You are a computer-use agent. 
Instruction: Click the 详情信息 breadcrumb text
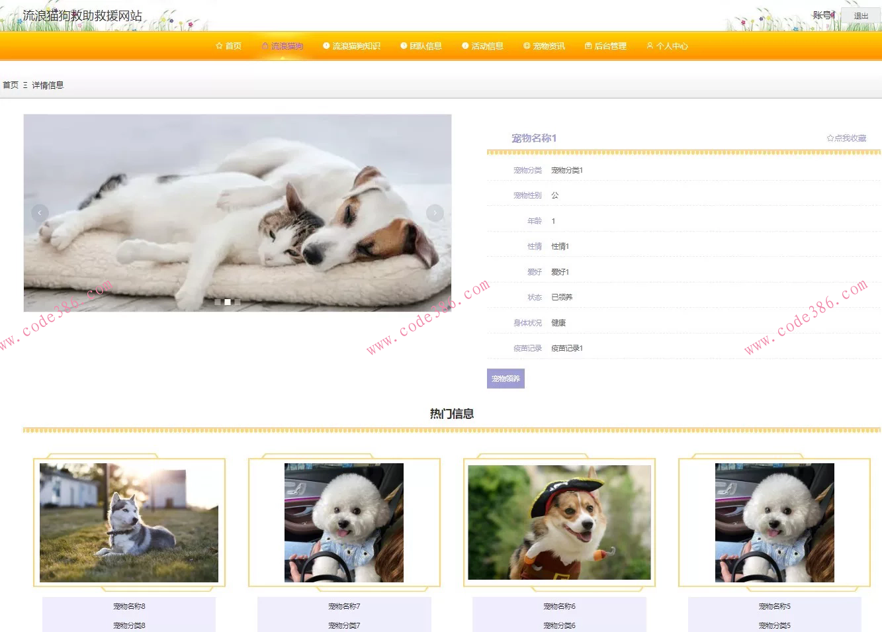48,85
